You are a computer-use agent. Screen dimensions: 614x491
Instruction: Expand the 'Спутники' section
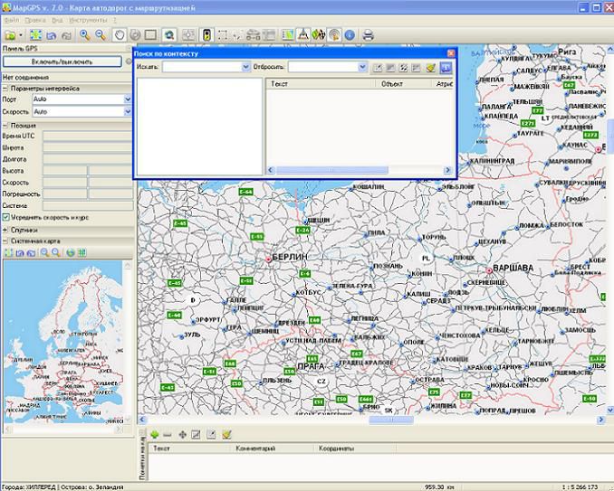tap(5, 230)
